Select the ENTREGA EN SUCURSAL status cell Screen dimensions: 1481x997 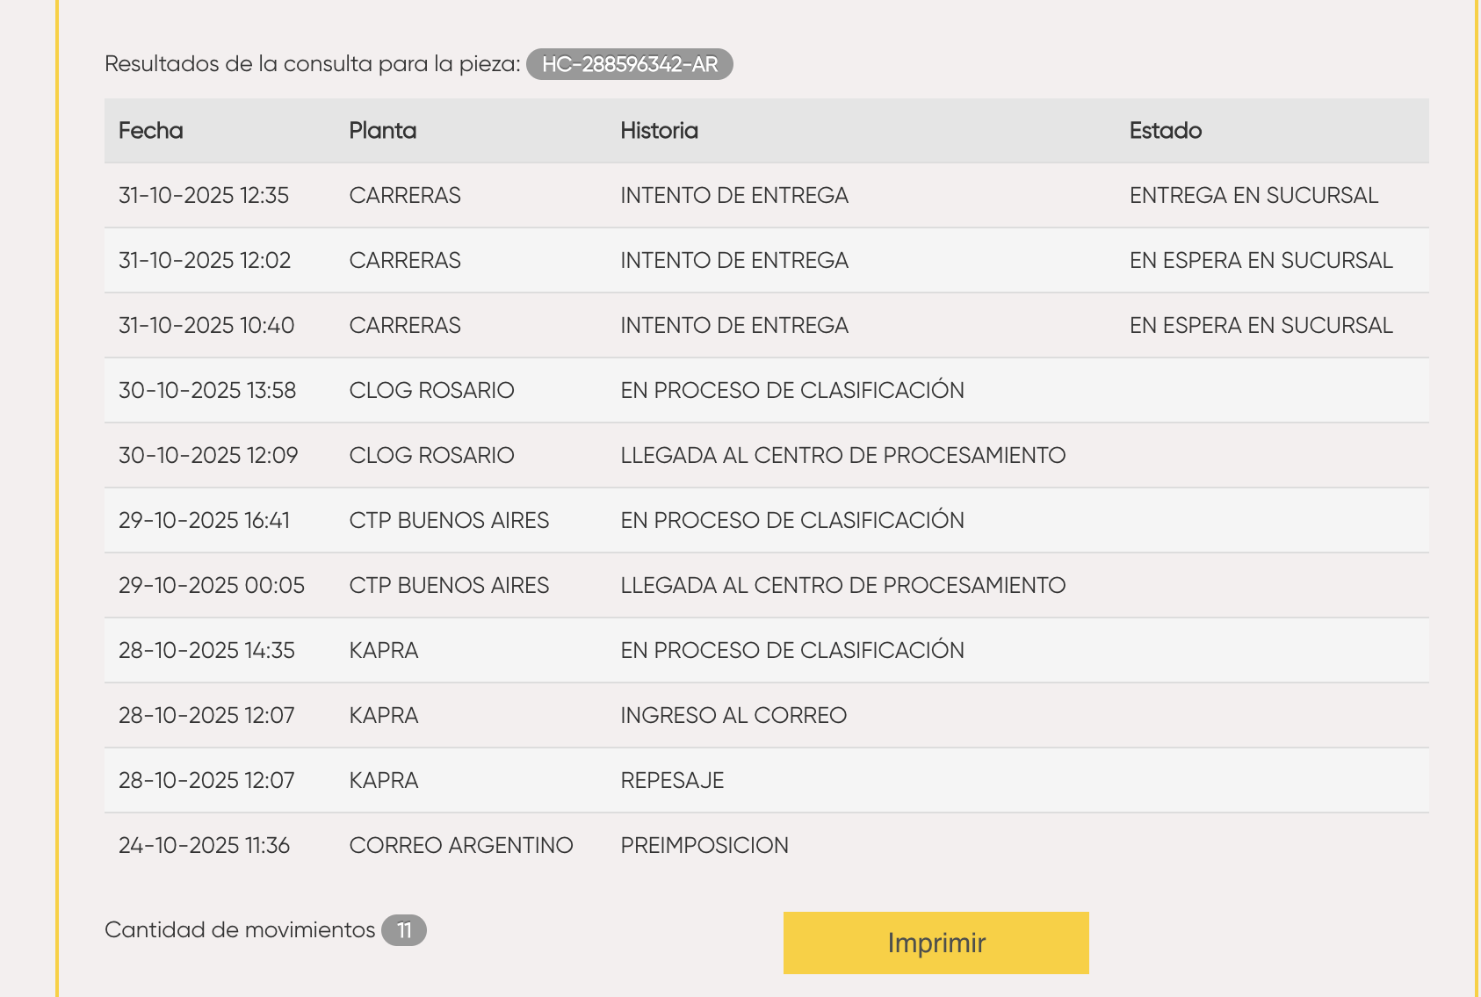click(1253, 195)
